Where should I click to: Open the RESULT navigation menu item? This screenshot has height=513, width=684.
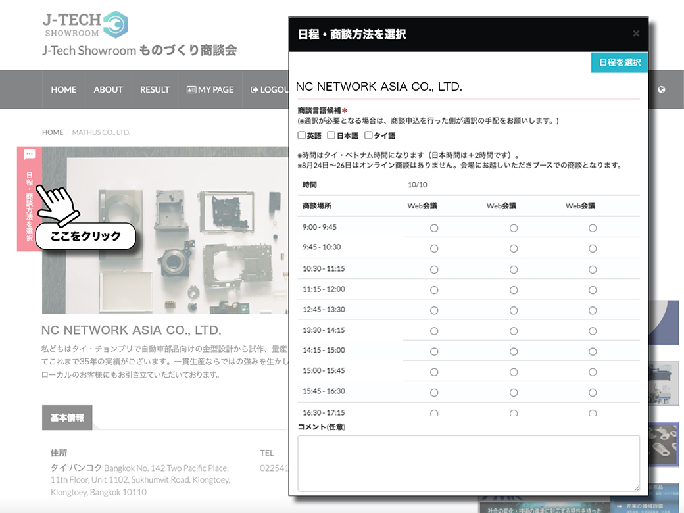(x=155, y=89)
